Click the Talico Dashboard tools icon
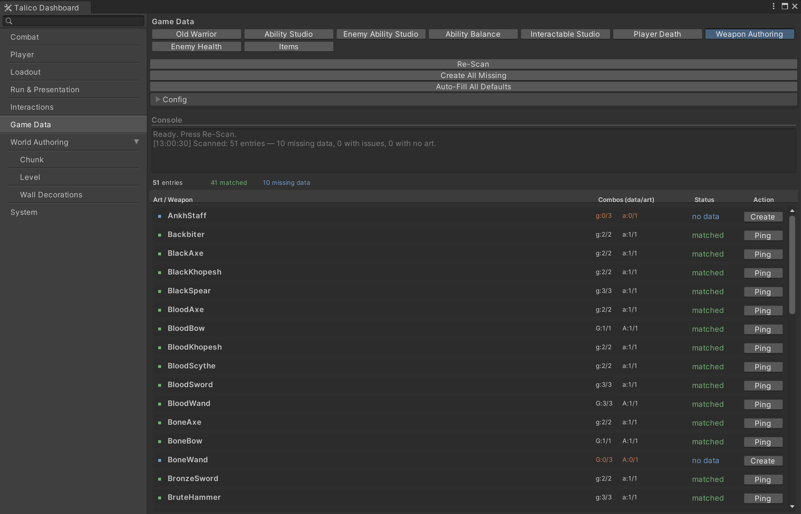801x514 pixels. coord(8,8)
